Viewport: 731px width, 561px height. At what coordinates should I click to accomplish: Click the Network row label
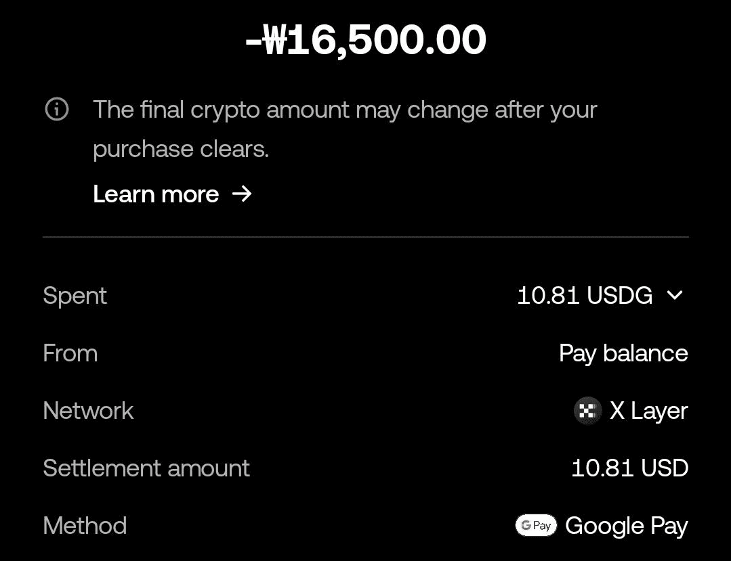[x=88, y=411]
